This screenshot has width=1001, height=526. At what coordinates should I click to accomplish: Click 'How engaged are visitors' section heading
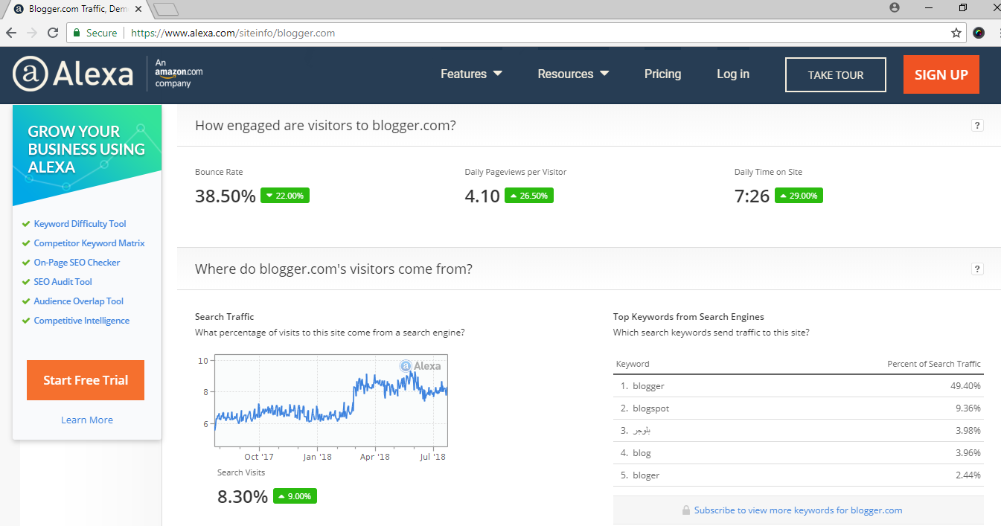325,126
